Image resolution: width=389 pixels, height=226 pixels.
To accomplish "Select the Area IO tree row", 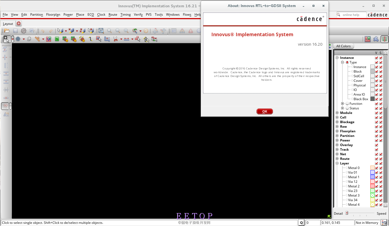I will (359, 95).
